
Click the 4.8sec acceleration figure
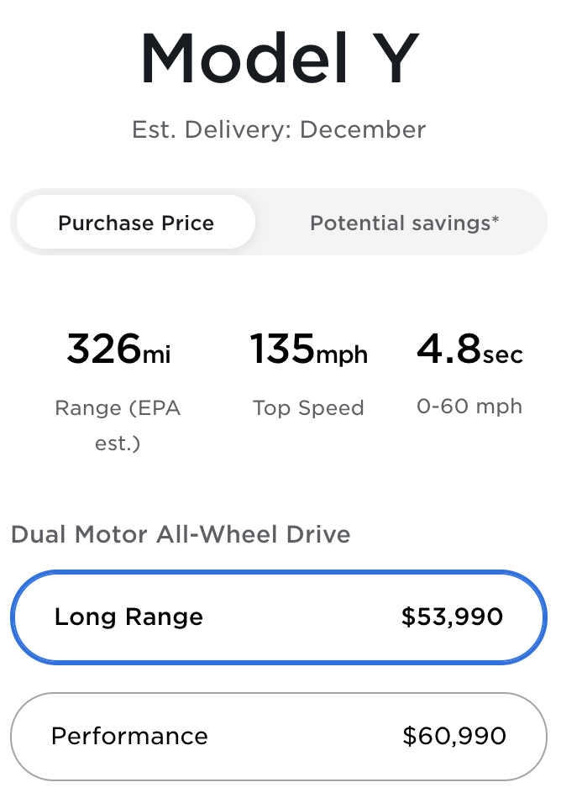469,349
